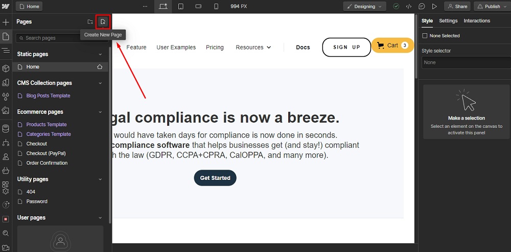Click the Share button
Image resolution: width=511 pixels, height=252 pixels.
point(457,7)
